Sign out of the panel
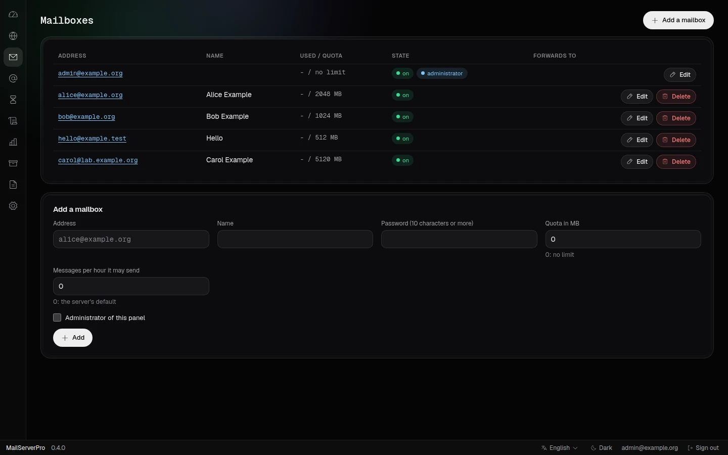 click(x=703, y=448)
